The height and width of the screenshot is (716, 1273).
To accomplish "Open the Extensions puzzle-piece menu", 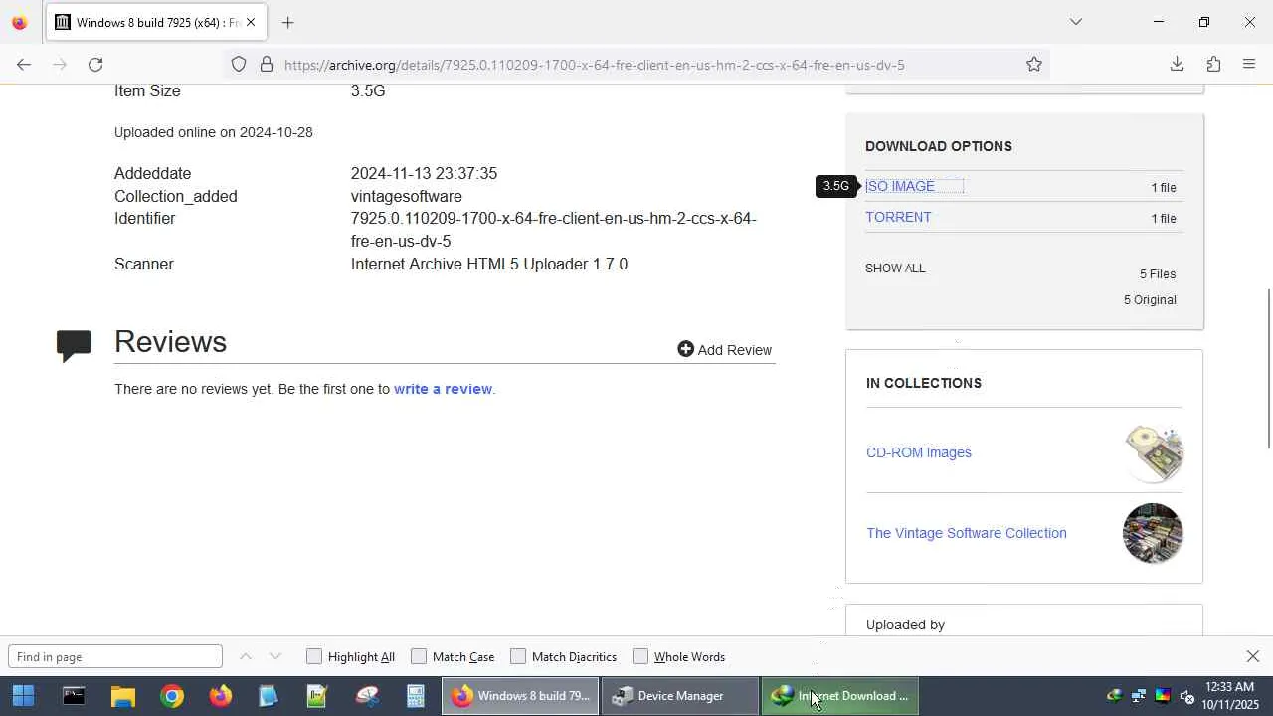I will click(1213, 65).
